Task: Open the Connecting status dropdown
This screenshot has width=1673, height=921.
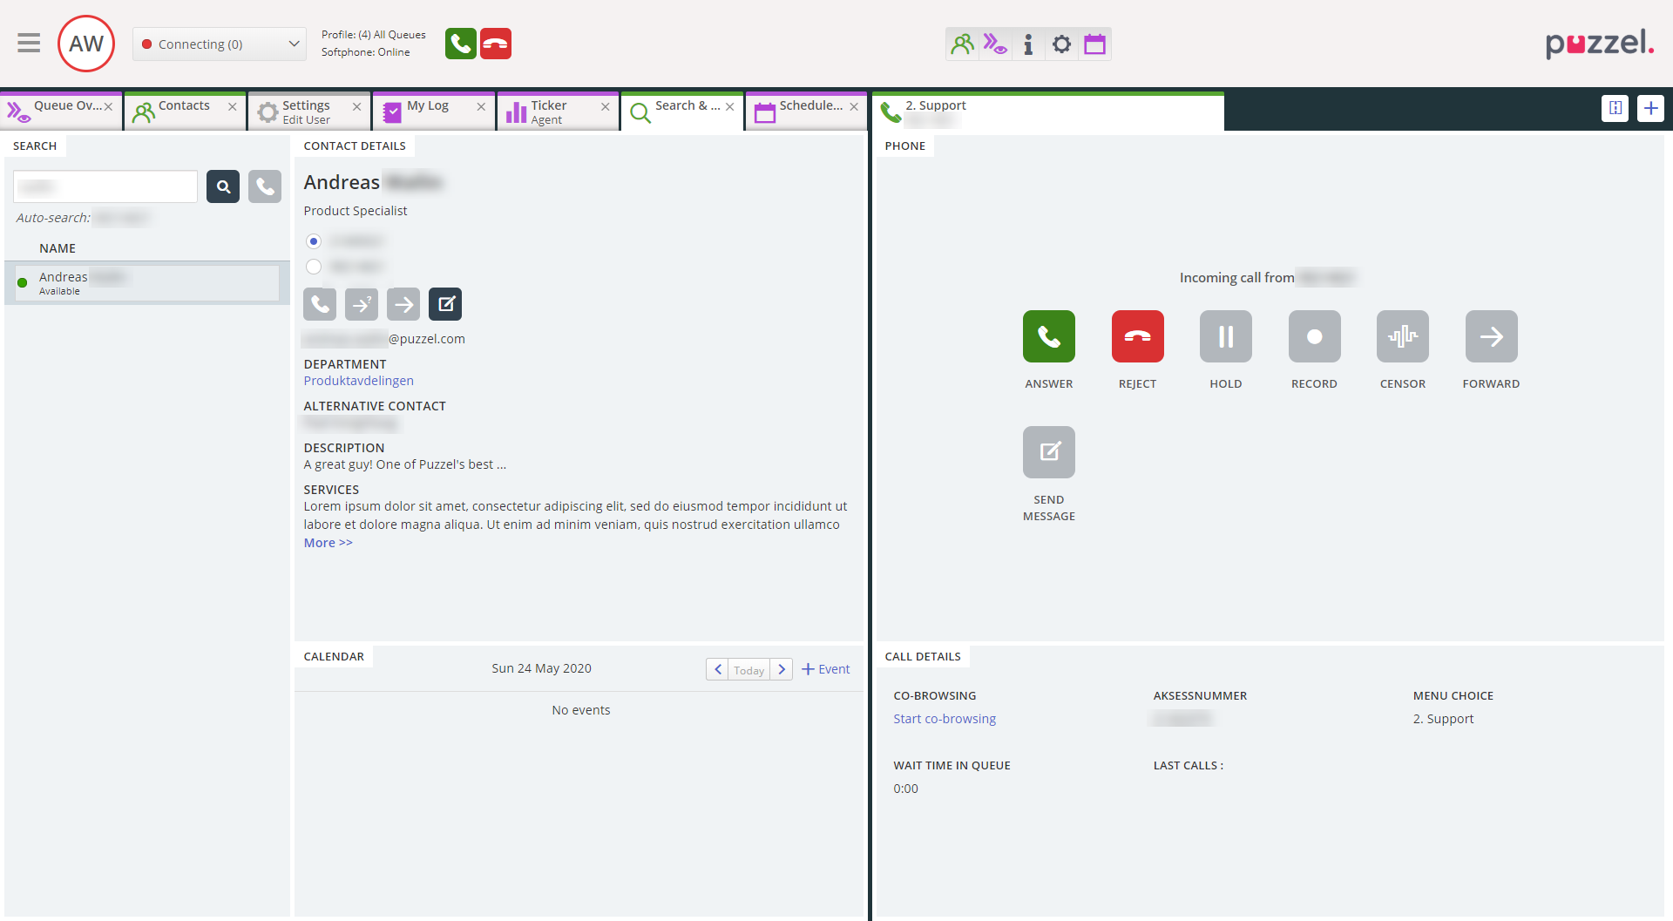Action: pos(220,44)
